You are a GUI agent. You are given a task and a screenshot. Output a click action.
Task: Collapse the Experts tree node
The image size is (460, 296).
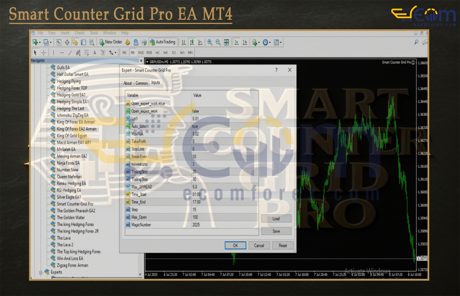click(x=41, y=272)
